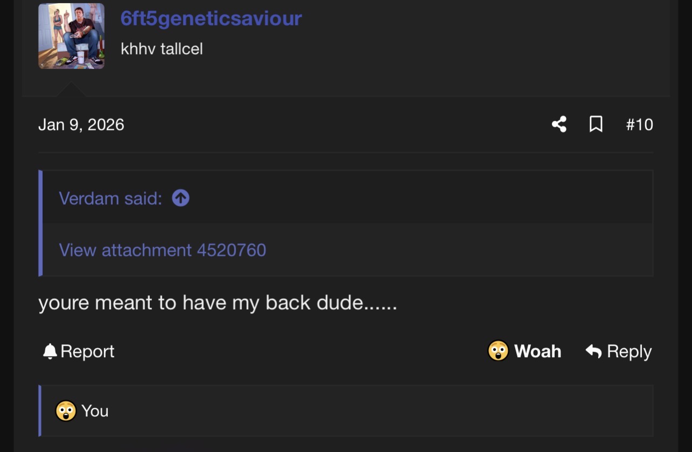Viewport: 692px width, 452px height.
Task: Click the emoji in the reactions bar
Action: click(x=66, y=411)
